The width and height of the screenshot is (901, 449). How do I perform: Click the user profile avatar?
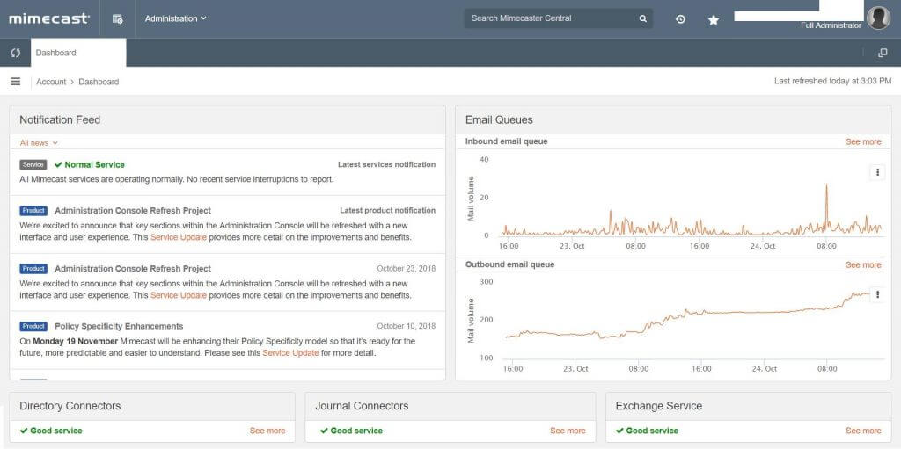pos(877,18)
